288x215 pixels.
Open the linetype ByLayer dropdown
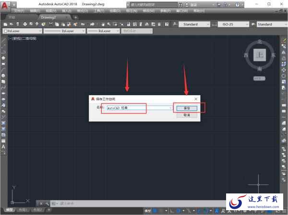[x=64, y=31]
